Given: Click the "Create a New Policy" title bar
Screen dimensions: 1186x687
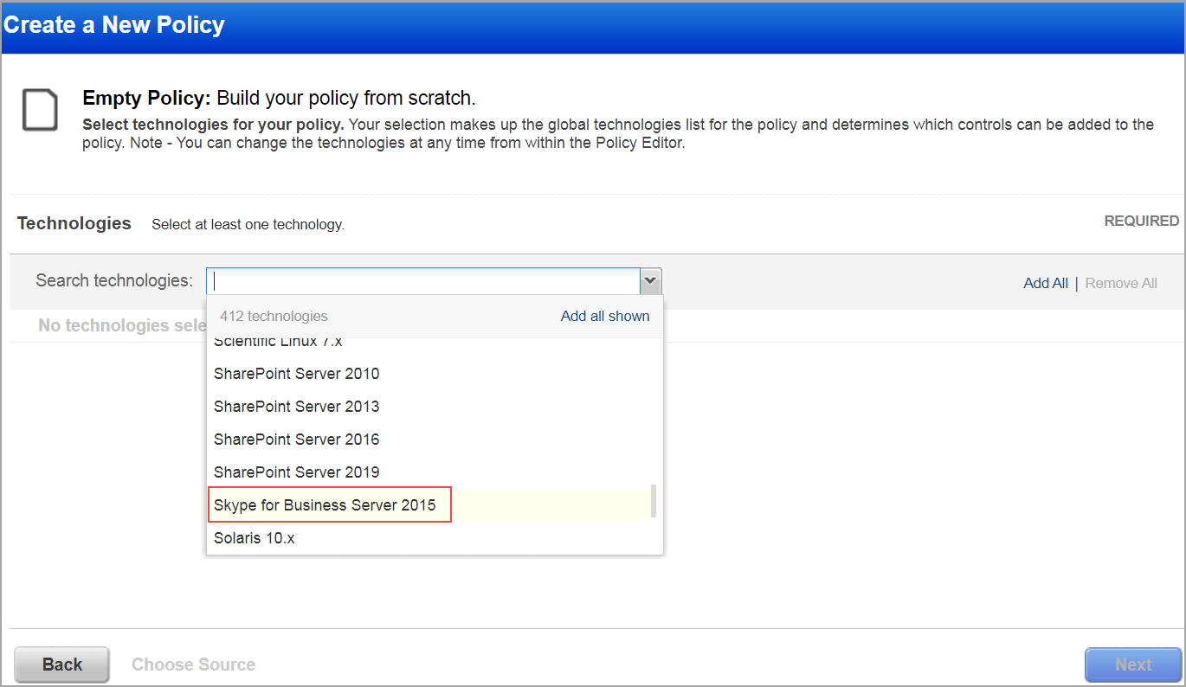Looking at the screenshot, I should coord(113,24).
